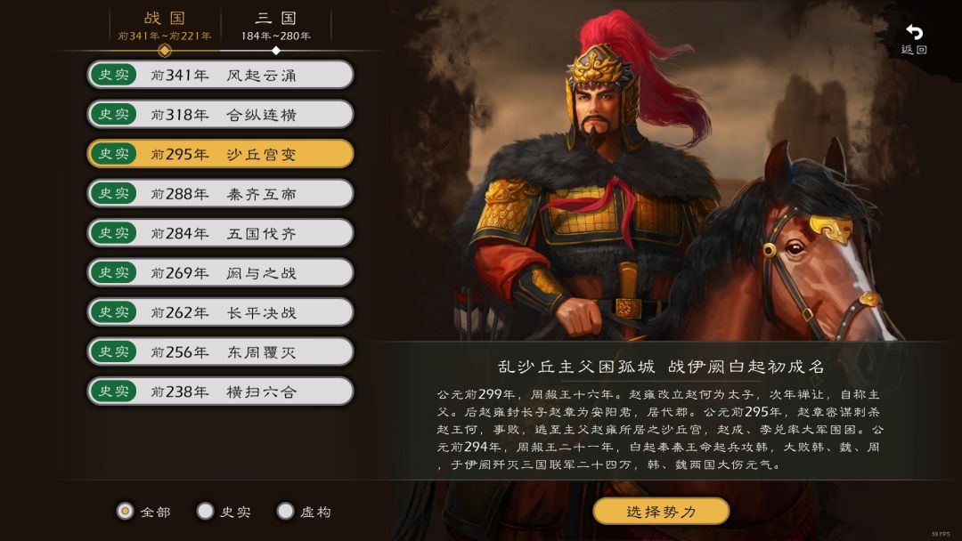Click the scenario description title 乱沙丘主父困孤城
The height and width of the screenshot is (541, 962).
576,367
